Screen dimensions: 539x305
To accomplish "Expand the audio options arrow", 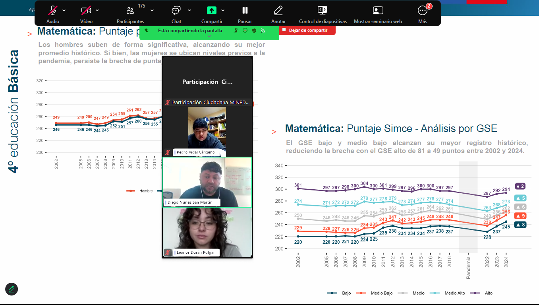I will point(64,10).
